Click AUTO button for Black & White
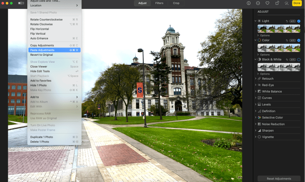The width and height of the screenshot is (305, 182). tap(292, 59)
